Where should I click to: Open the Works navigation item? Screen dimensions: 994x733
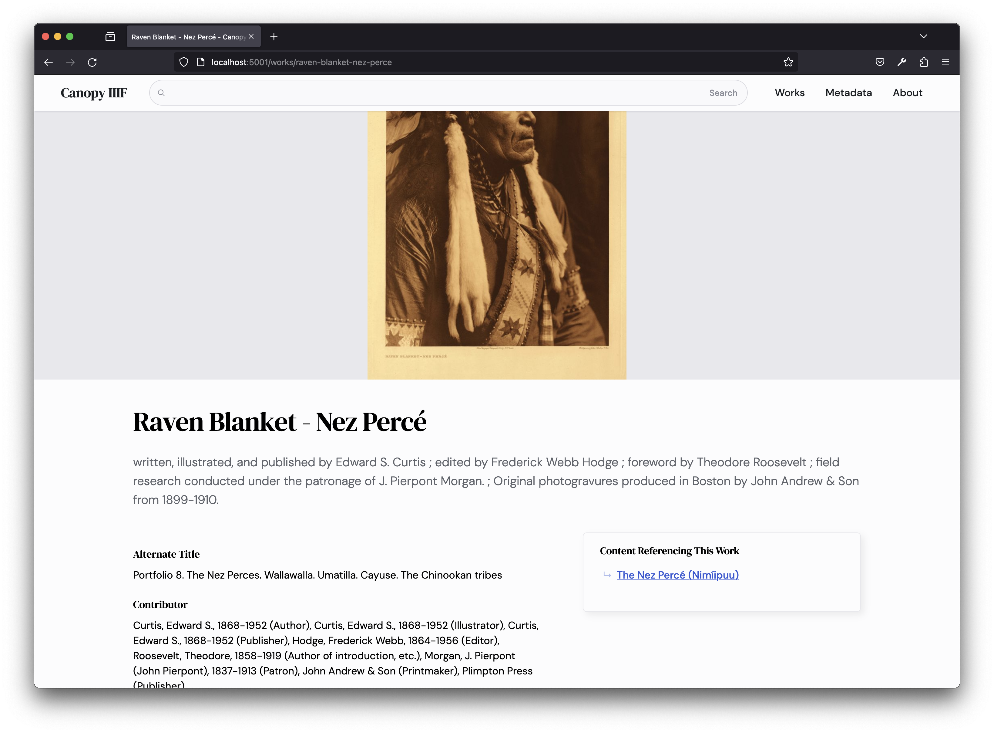[x=790, y=93]
